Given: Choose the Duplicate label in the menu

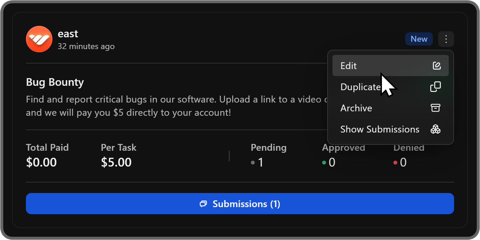Looking at the screenshot, I should pos(360,87).
